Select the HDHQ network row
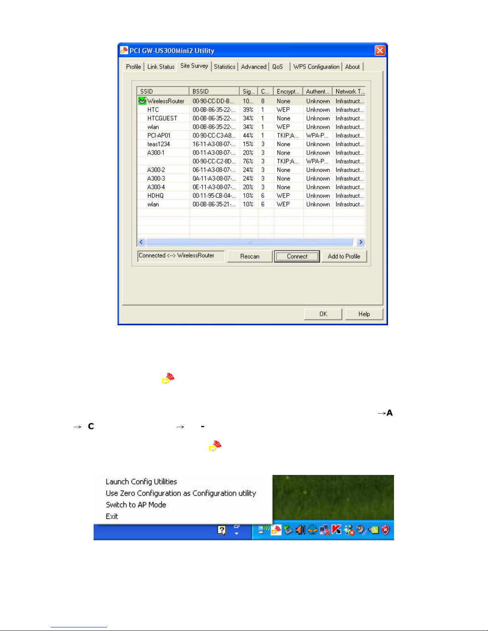The image size is (488, 631). click(x=251, y=195)
